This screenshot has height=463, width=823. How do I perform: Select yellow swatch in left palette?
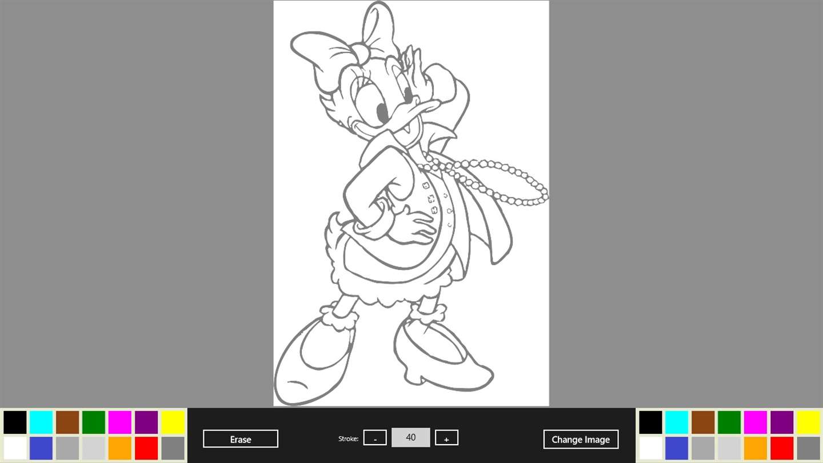pos(173,422)
